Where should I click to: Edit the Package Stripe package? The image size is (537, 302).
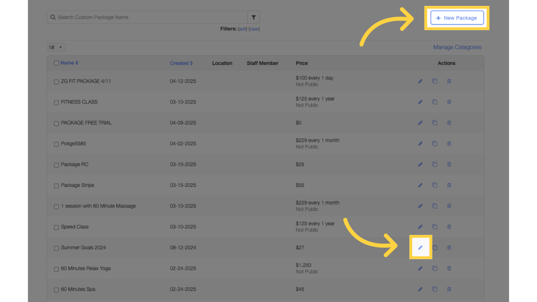[420, 185]
